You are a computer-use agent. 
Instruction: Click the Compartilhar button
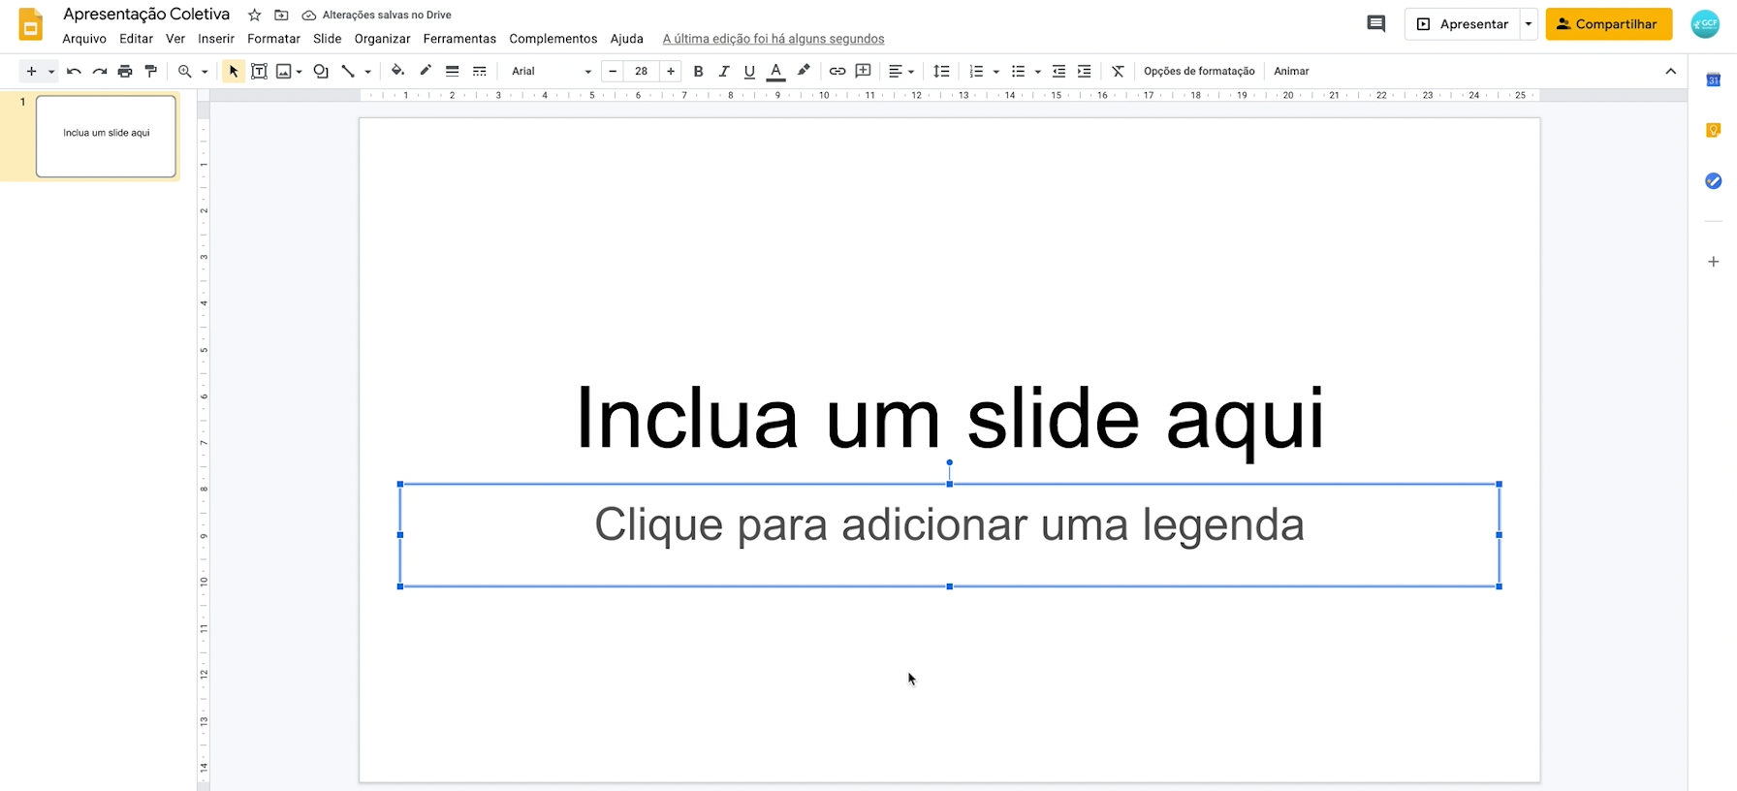pos(1609,24)
